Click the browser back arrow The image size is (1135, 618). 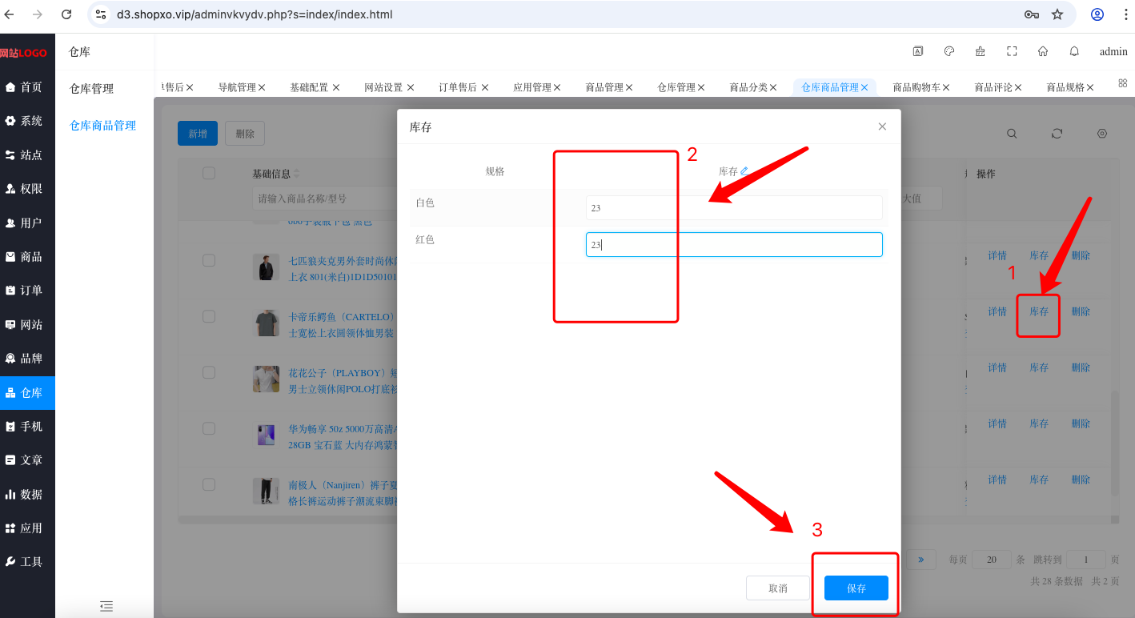[x=10, y=14]
